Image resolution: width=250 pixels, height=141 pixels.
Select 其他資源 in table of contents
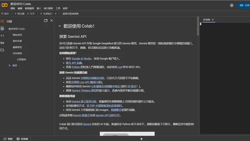tap(17, 53)
